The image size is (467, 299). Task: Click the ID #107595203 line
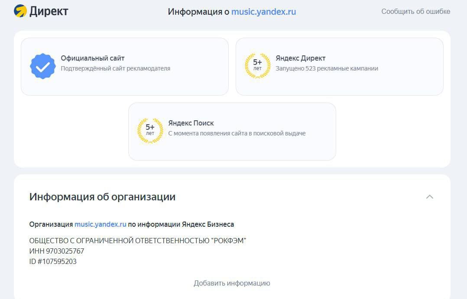[53, 261]
